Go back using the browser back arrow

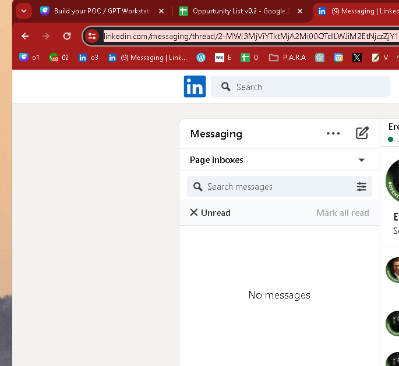(x=25, y=36)
